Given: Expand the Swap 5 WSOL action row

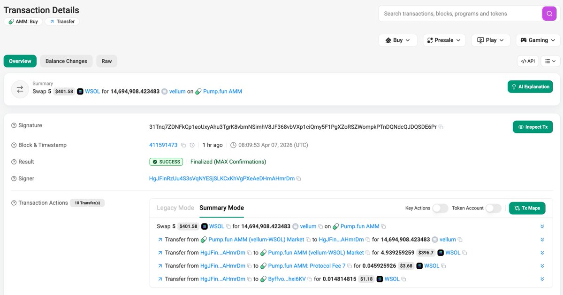Looking at the screenshot, I should coord(542,226).
